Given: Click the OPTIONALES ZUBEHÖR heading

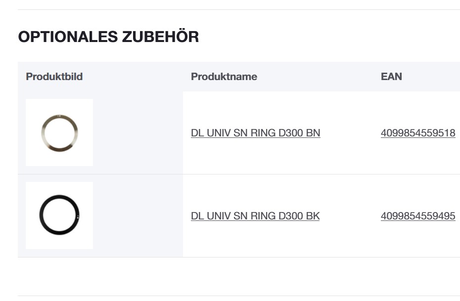Looking at the screenshot, I should tap(108, 37).
